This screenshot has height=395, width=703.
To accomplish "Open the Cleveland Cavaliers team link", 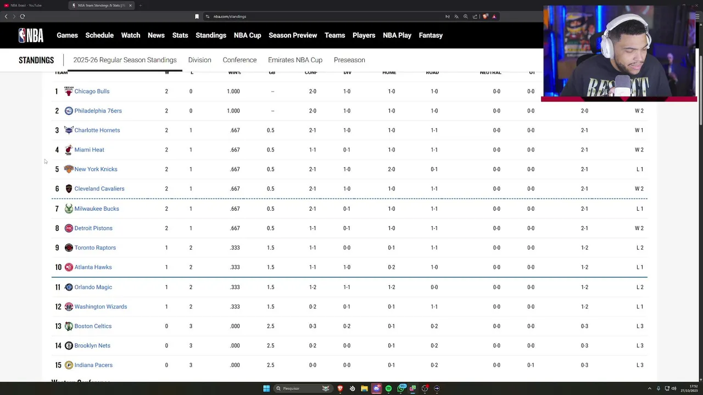I will [99, 189].
